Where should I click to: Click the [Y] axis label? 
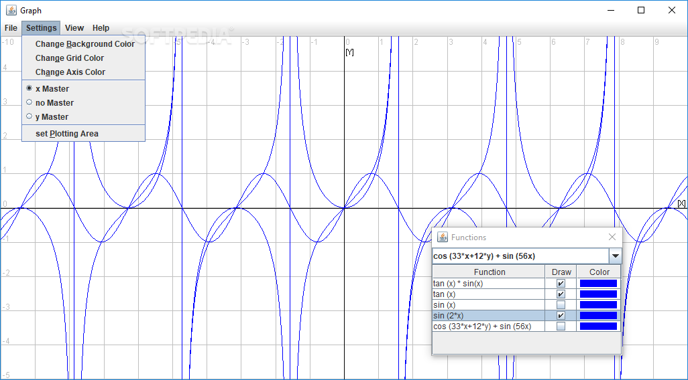coord(350,53)
